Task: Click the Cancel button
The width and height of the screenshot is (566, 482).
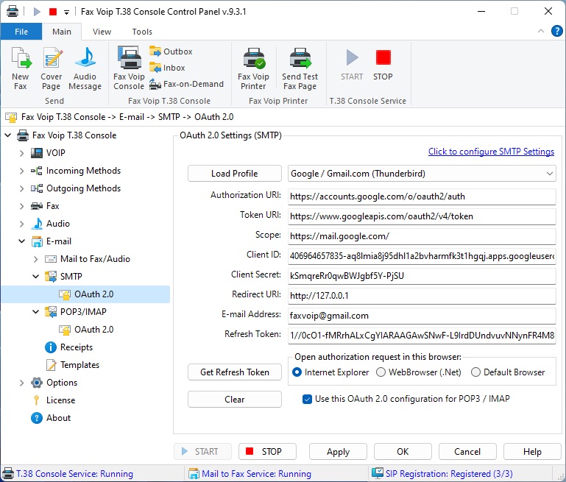Action: 467,452
